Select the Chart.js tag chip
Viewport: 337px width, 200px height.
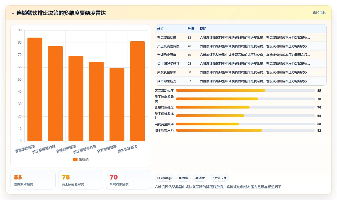165,178
